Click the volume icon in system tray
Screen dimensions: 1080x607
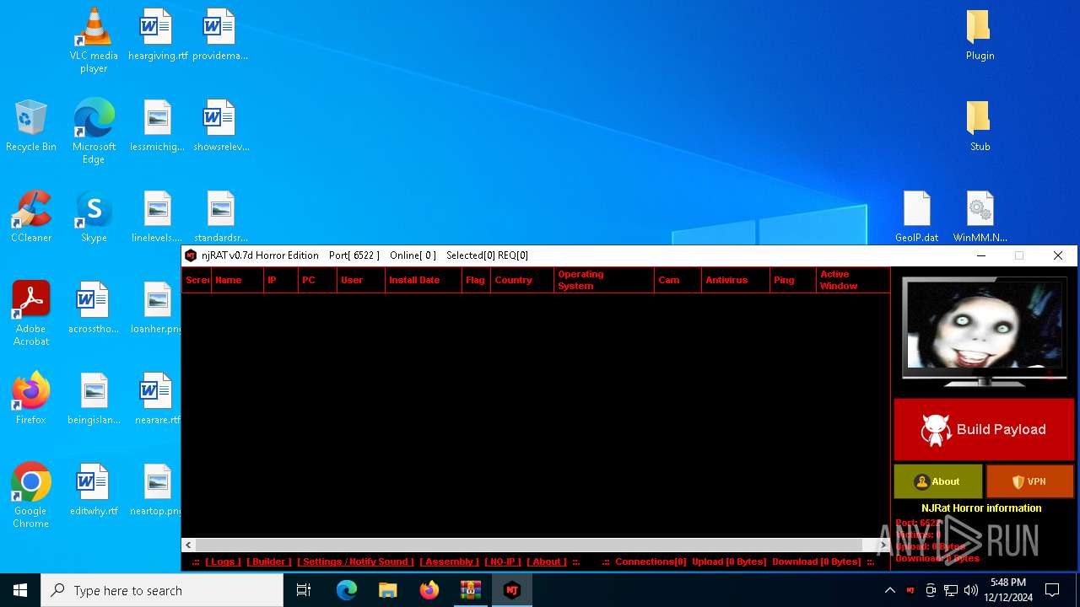point(970,590)
